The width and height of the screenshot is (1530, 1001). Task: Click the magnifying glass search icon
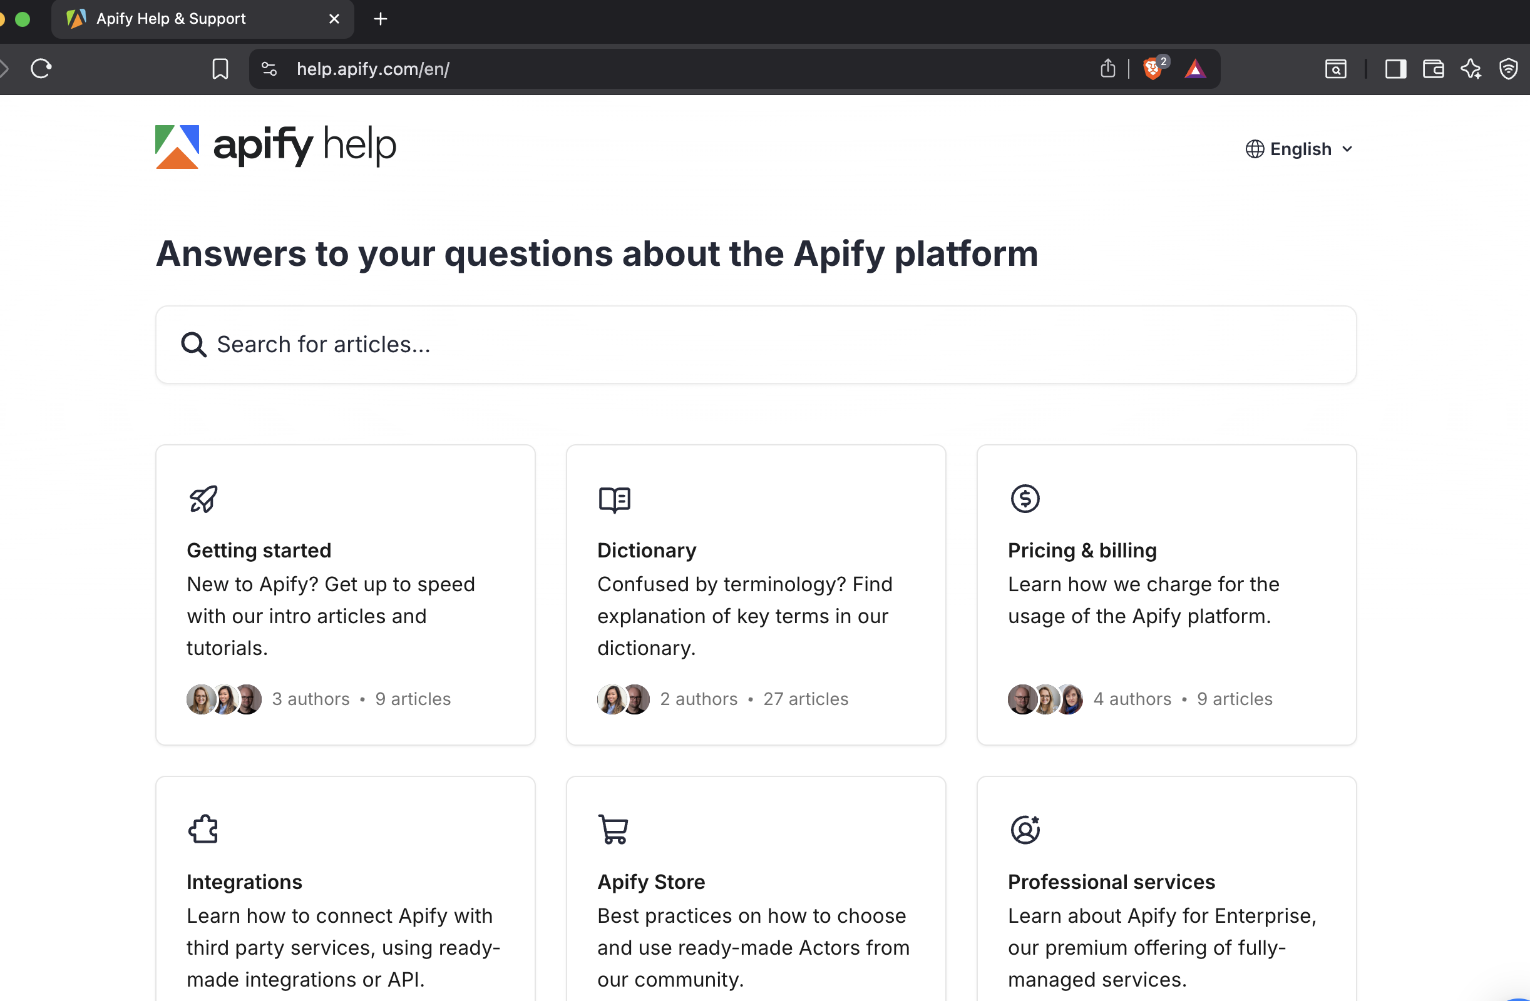[x=193, y=344]
